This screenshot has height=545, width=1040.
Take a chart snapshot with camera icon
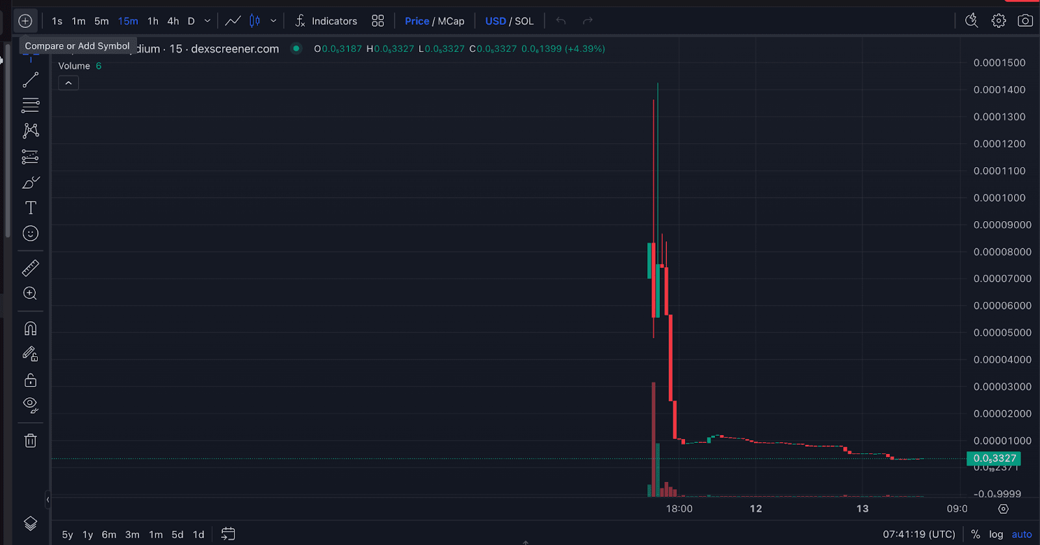tap(1025, 21)
